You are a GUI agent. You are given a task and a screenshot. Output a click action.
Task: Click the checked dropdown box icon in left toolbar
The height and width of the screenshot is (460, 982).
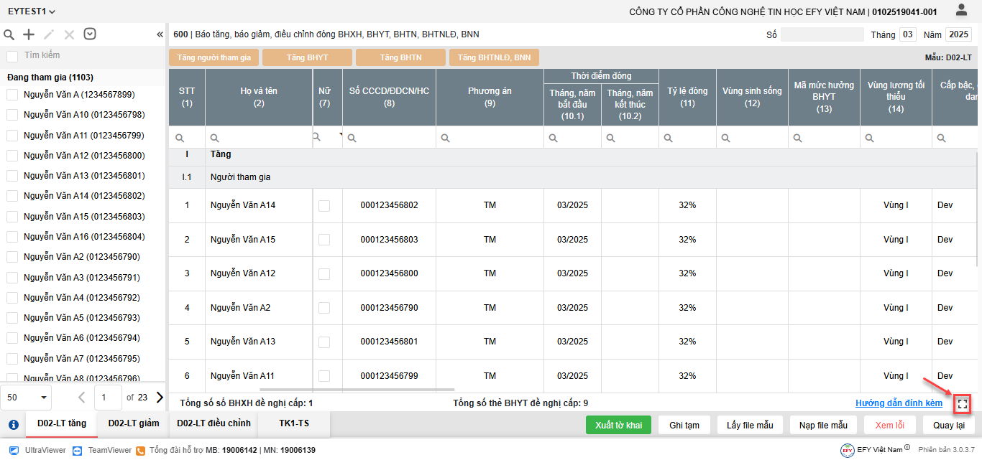(90, 34)
